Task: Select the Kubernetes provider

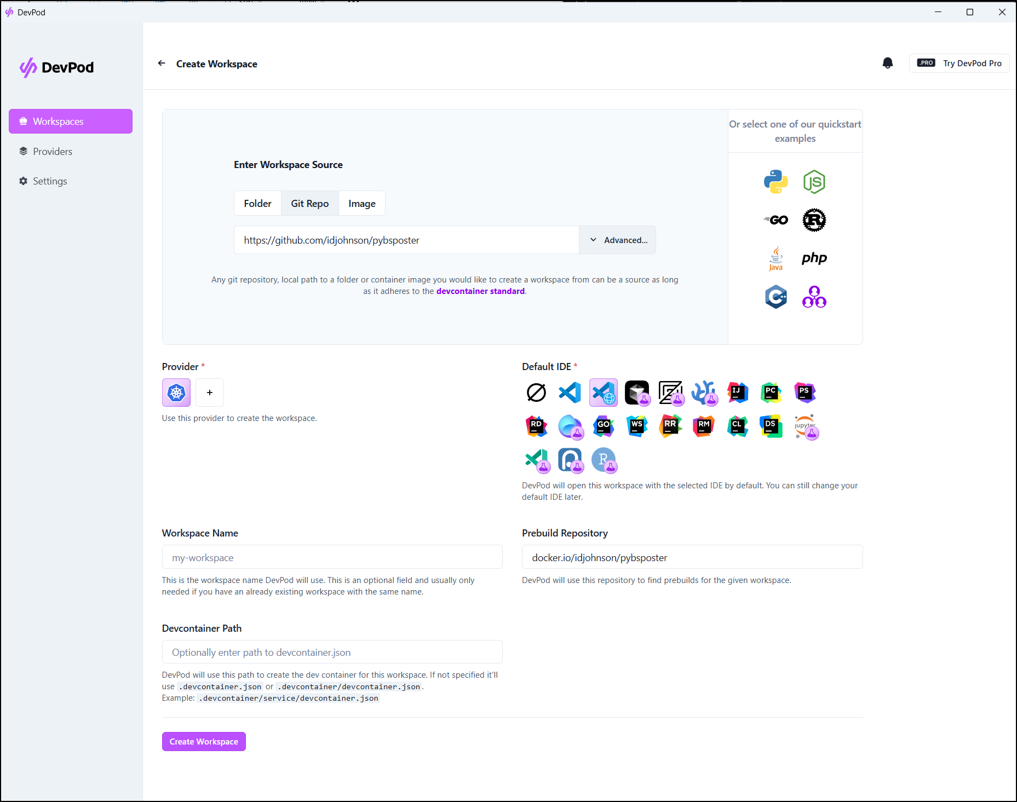Action: [x=176, y=393]
